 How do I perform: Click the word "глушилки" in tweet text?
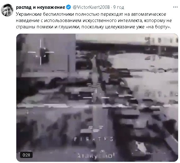click(x=69, y=27)
